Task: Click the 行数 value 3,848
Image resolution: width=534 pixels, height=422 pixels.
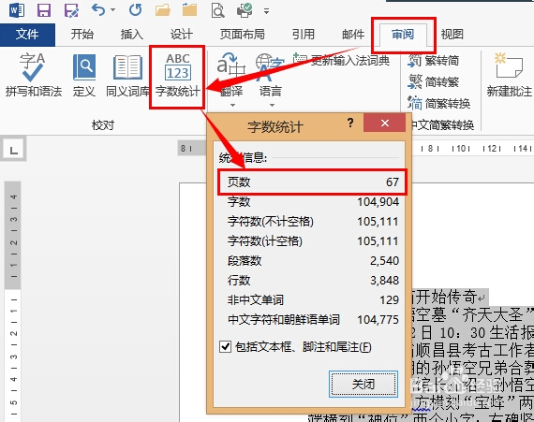Action: coord(384,281)
